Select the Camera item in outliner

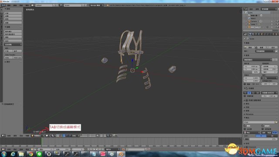(254, 21)
